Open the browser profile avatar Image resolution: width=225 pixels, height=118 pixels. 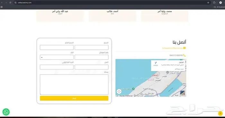221,3
